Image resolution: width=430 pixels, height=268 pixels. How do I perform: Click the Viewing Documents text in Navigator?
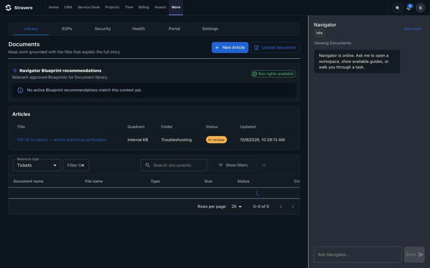coord(332,43)
